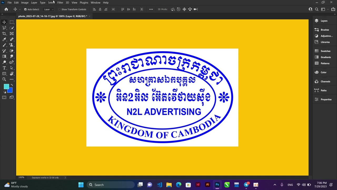Screen dimensions: 337x190
Task: Open the Image menu
Action: click(x=25, y=2)
